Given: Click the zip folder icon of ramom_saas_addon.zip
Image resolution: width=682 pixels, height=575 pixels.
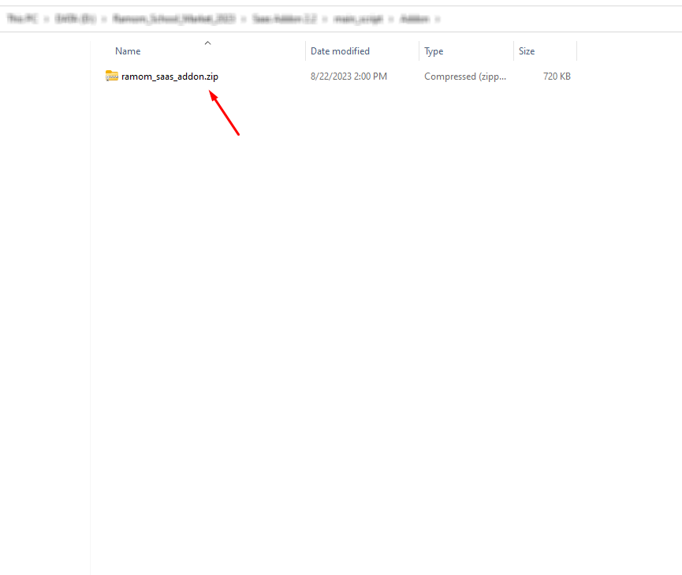Looking at the screenshot, I should [112, 77].
